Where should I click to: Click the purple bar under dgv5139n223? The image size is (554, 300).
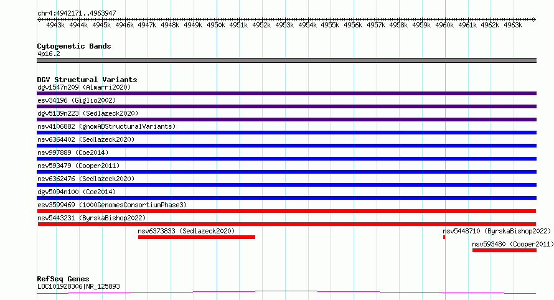[x=286, y=120]
